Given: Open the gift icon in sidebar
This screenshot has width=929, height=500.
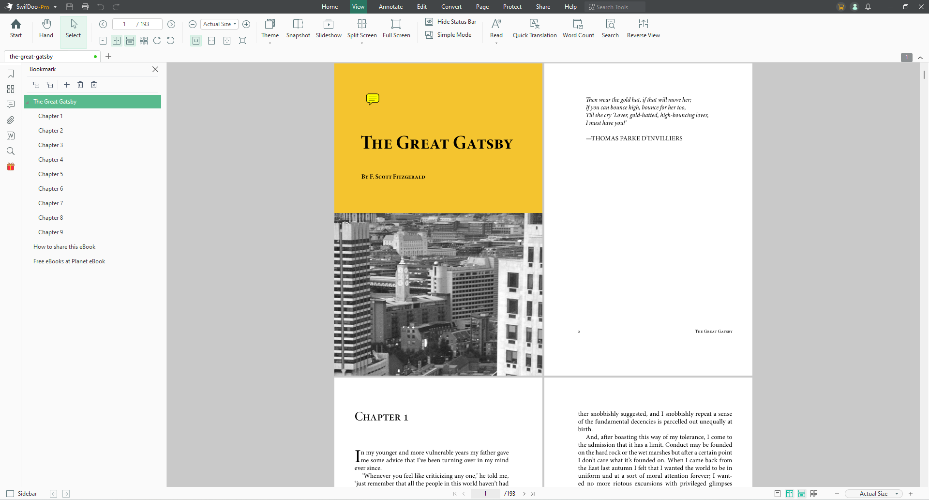Looking at the screenshot, I should [x=11, y=167].
